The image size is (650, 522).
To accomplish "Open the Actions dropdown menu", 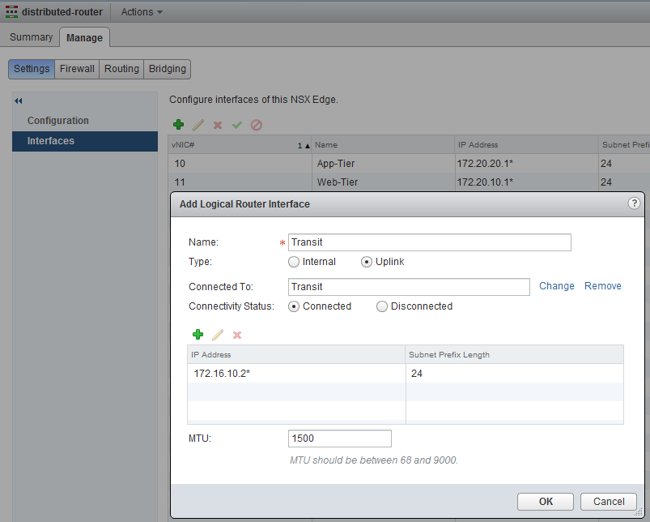I will pos(142,12).
